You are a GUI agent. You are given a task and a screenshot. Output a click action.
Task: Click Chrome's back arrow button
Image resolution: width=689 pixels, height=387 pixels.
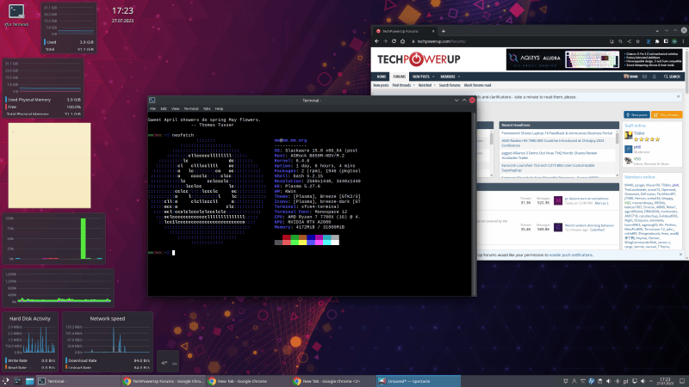(376, 41)
